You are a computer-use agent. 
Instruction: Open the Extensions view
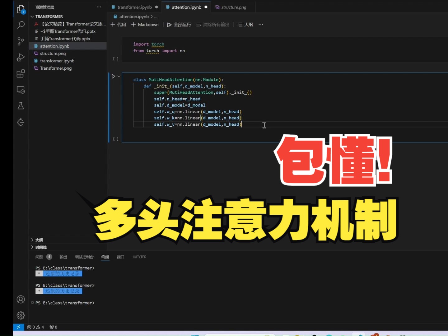(21, 74)
